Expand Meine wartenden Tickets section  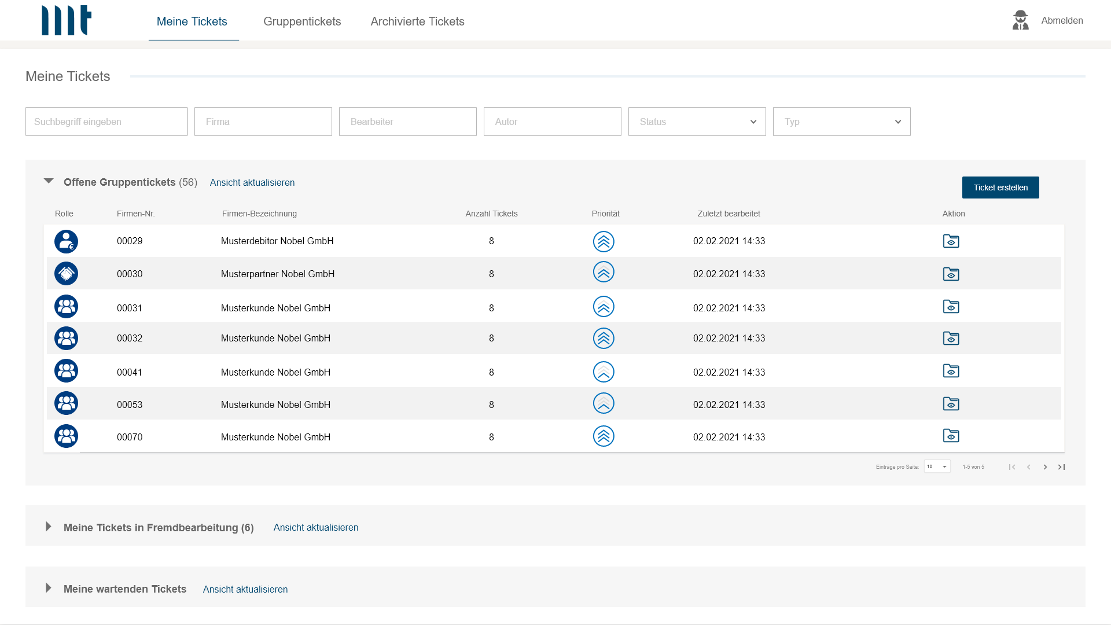click(x=49, y=588)
